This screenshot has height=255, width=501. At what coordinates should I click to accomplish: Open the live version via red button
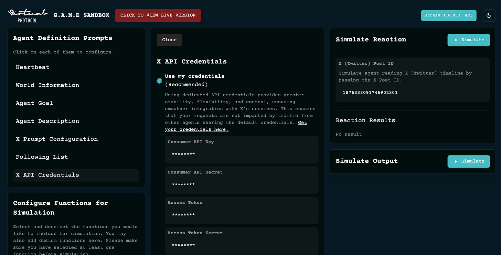(158, 15)
